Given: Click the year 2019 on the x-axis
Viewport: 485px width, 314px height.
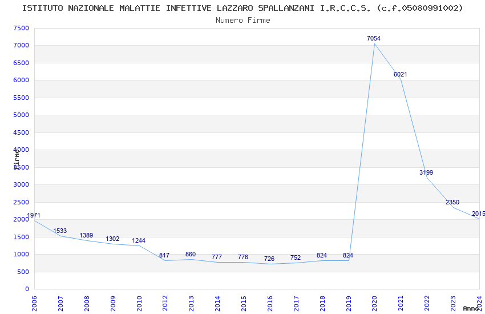Looking at the screenshot, I should 349,304.
